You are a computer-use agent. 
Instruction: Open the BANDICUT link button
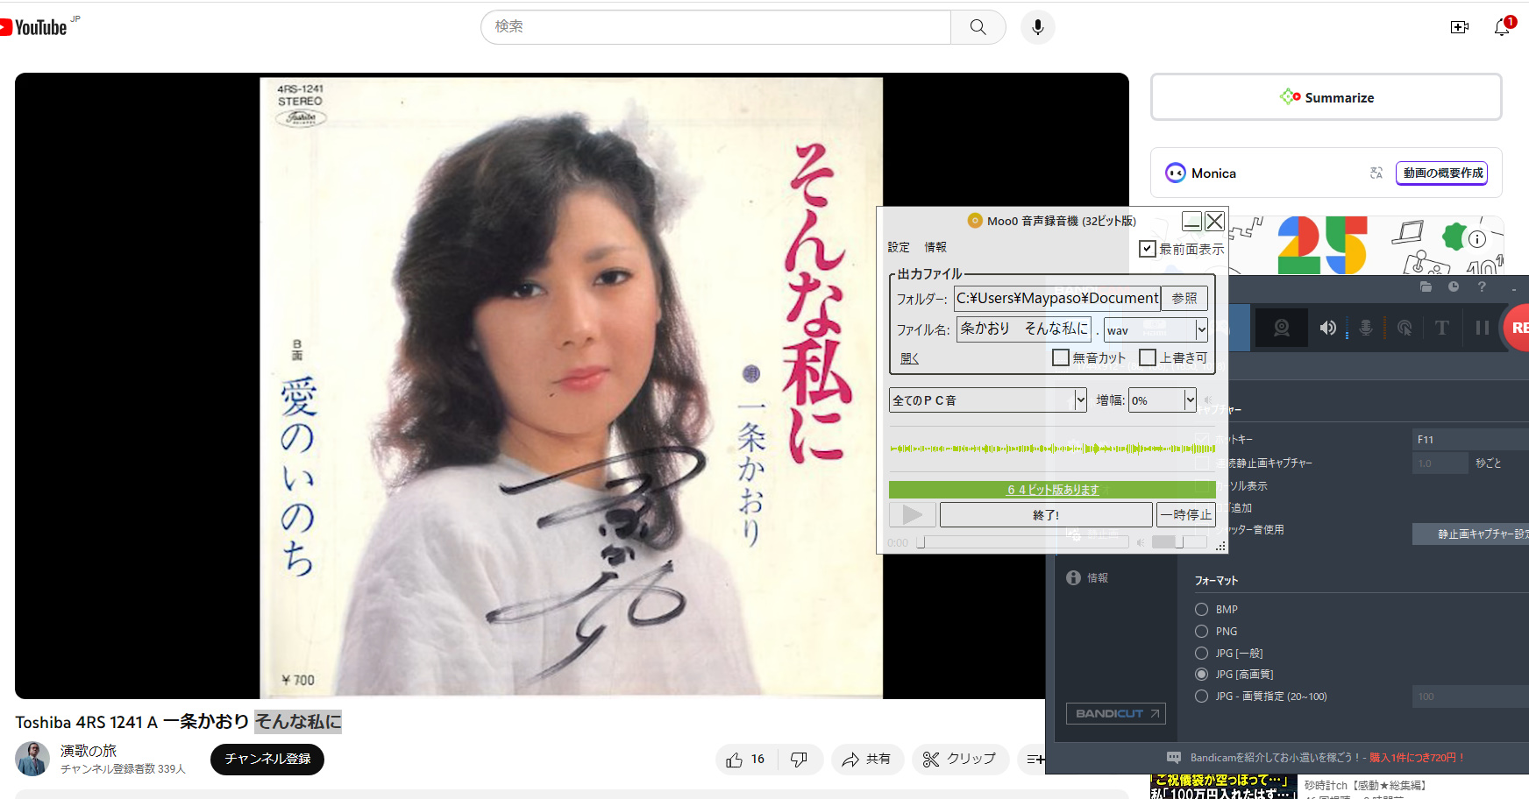point(1116,714)
